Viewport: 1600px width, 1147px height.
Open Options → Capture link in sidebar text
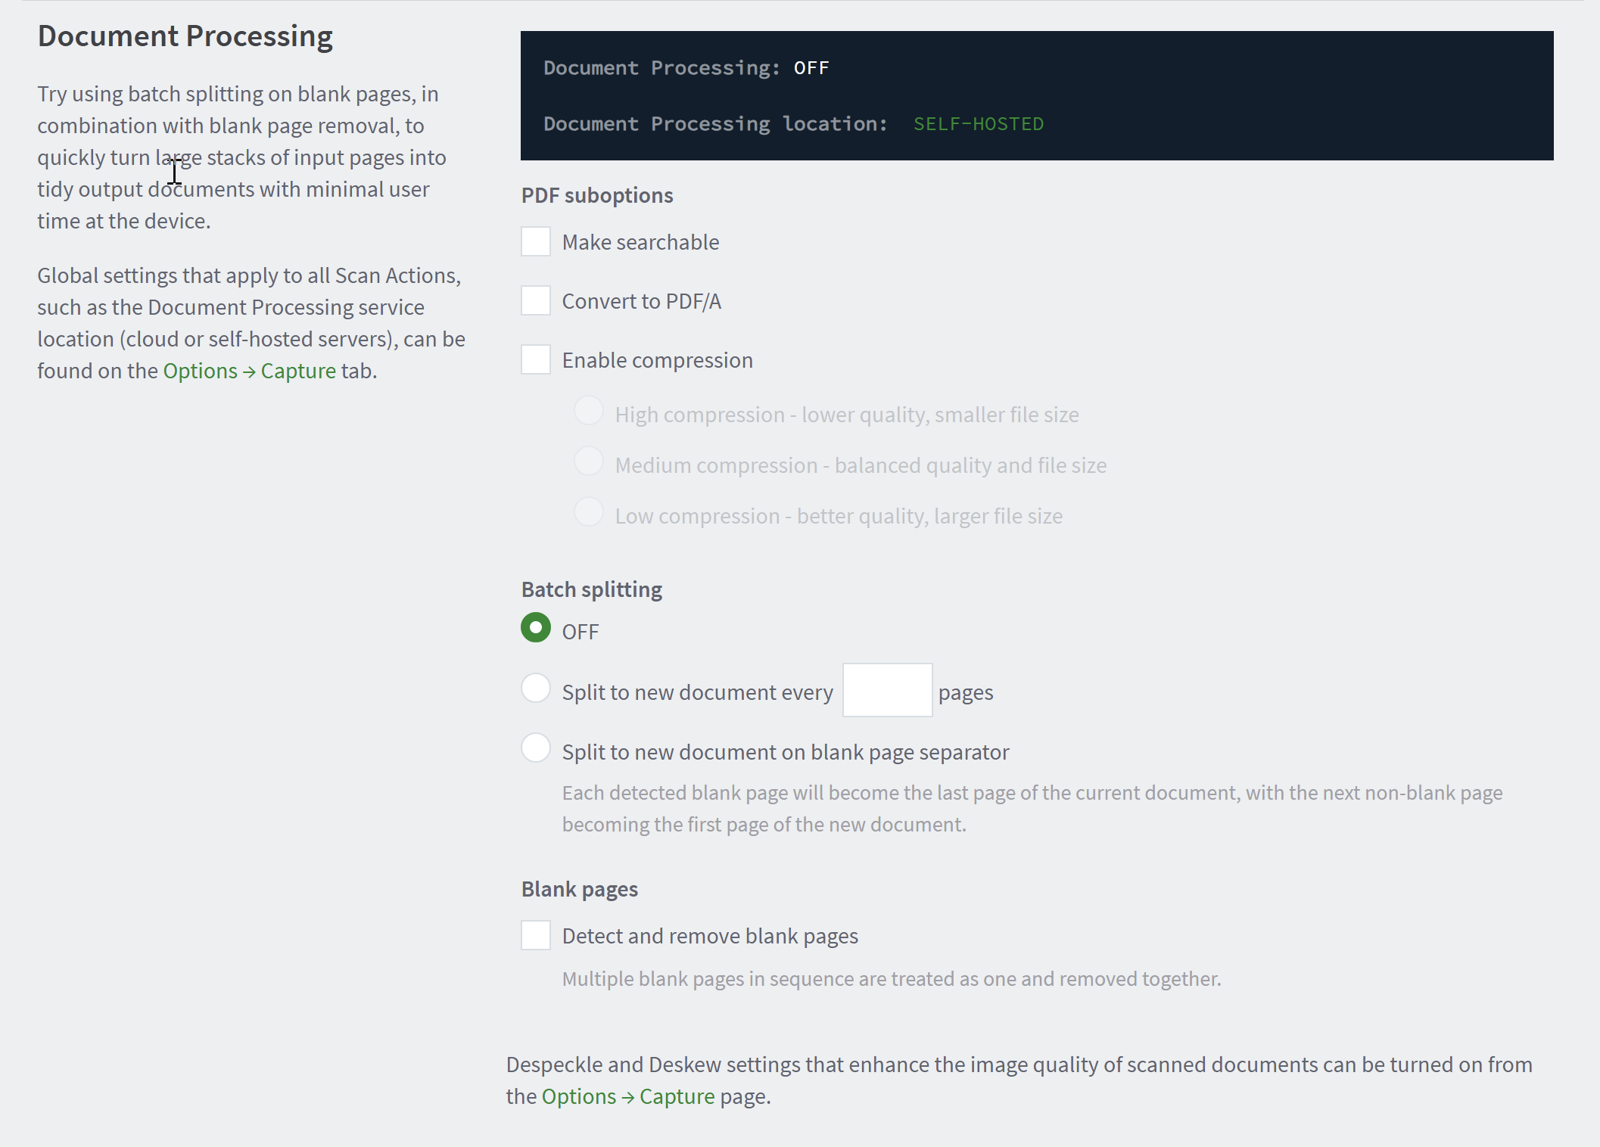point(250,371)
